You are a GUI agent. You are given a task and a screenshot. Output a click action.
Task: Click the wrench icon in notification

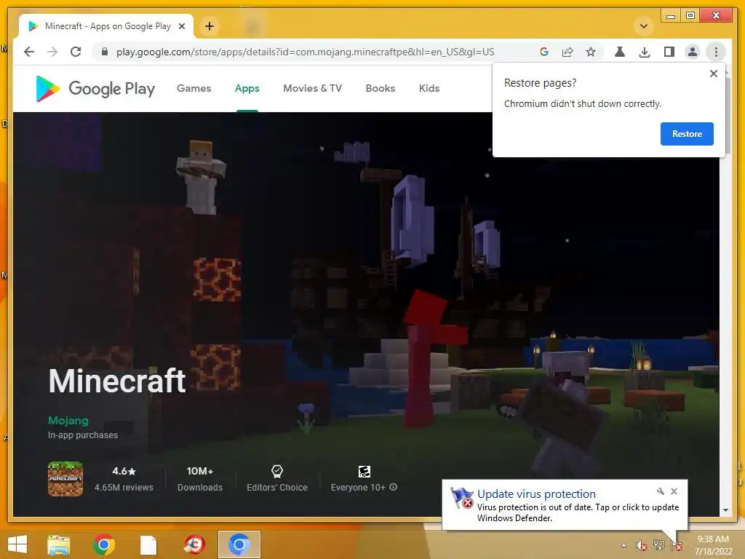[661, 491]
